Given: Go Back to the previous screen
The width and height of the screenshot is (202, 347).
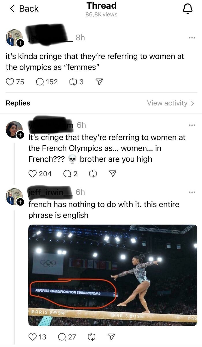Looking at the screenshot, I should pyautogui.click(x=21, y=9).
